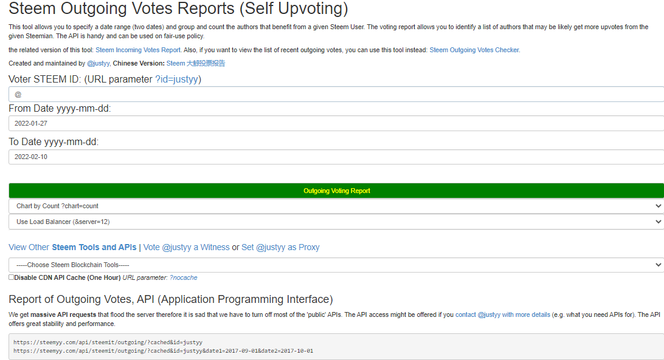This screenshot has width=664, height=360.
Task: Open the Choose Steem Blockchain Tools dropdown
Action: pyautogui.click(x=336, y=265)
